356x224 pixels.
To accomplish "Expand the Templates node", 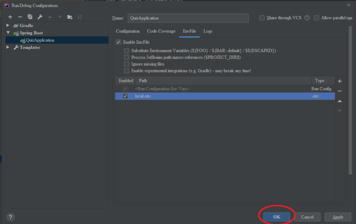I will click(8, 47).
